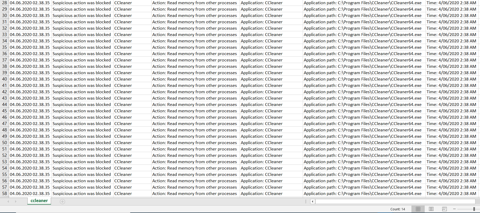The width and height of the screenshot is (480, 213).
Task: Click the zoom out minus button
Action: click(x=454, y=209)
